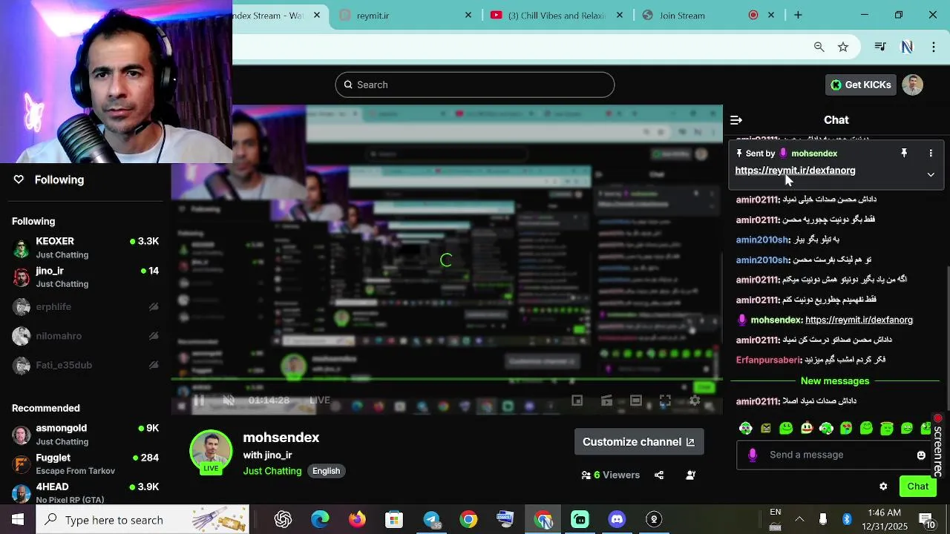This screenshot has height=534, width=950.
Task: Open the Chrome three-dot menu
Action: [933, 47]
